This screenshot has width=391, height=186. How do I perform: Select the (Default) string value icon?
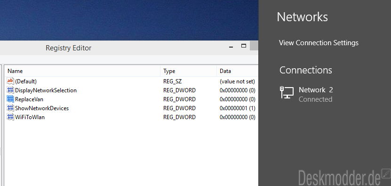pos(10,81)
